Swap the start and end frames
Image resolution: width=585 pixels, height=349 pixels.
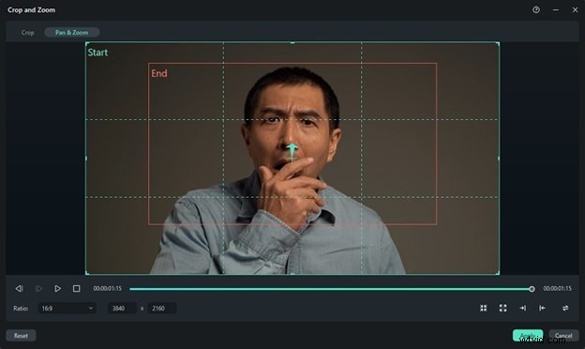click(565, 308)
